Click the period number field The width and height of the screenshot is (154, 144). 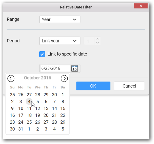89,41
